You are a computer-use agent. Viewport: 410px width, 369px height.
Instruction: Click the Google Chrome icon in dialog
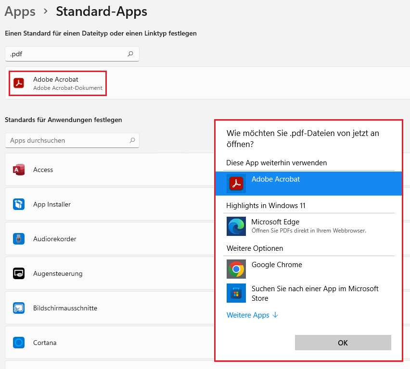point(236,269)
